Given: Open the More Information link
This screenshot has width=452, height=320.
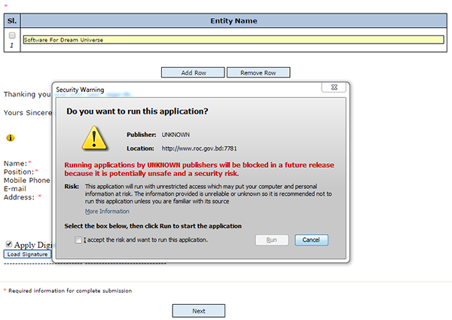Looking at the screenshot, I should point(107,212).
